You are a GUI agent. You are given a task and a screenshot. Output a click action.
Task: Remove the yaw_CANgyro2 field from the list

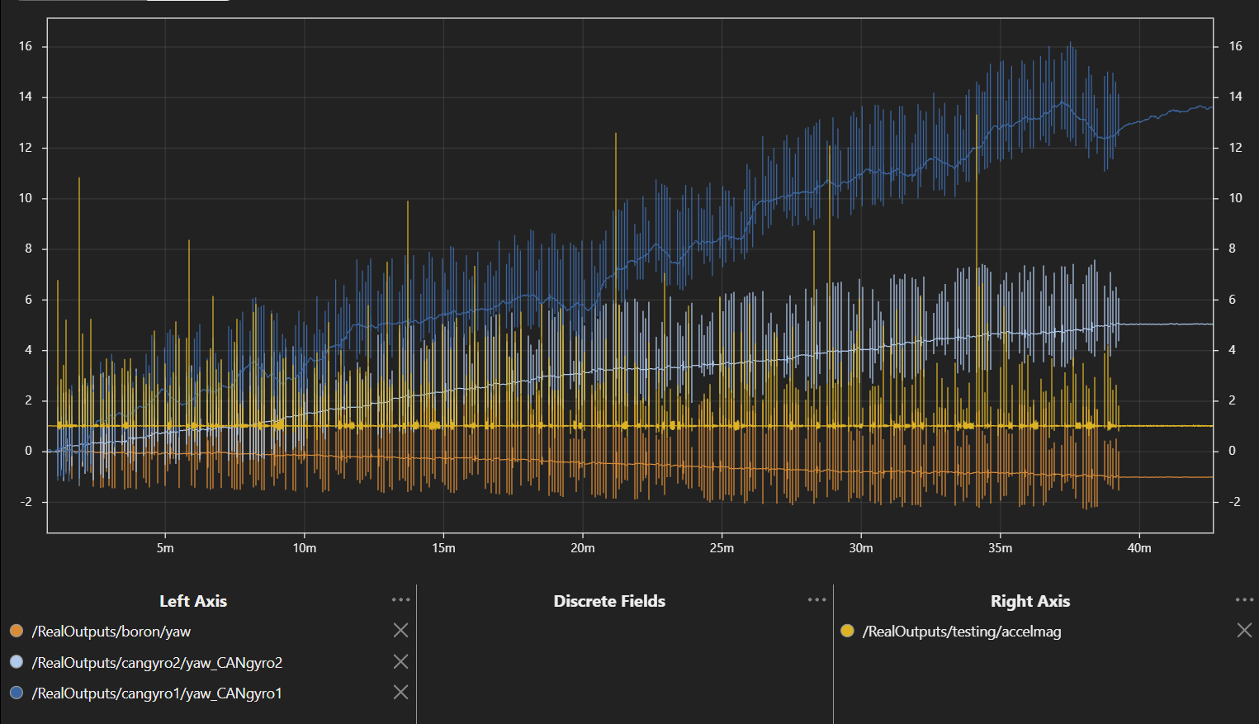point(400,662)
